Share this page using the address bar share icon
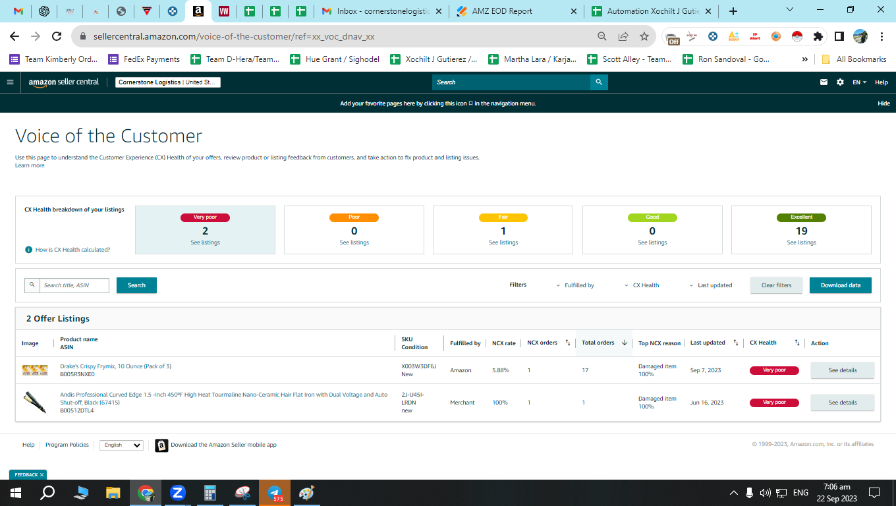 [x=623, y=36]
